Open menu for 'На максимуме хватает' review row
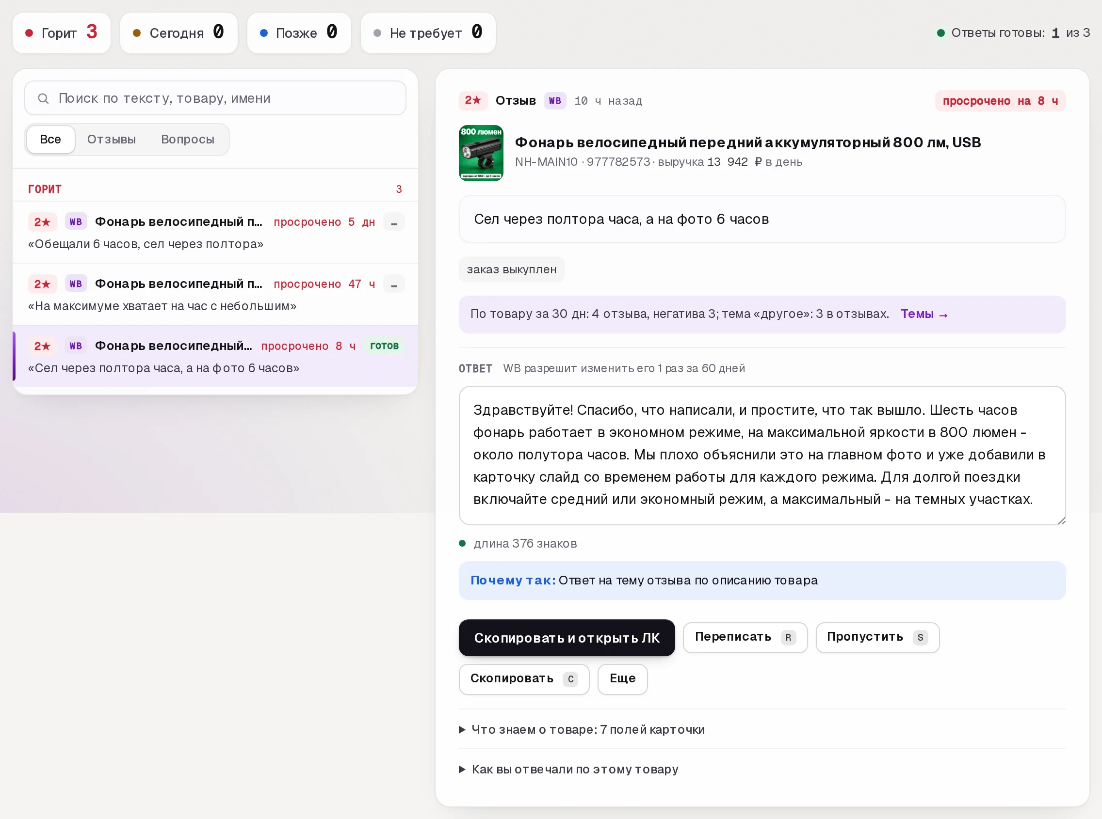 point(394,284)
